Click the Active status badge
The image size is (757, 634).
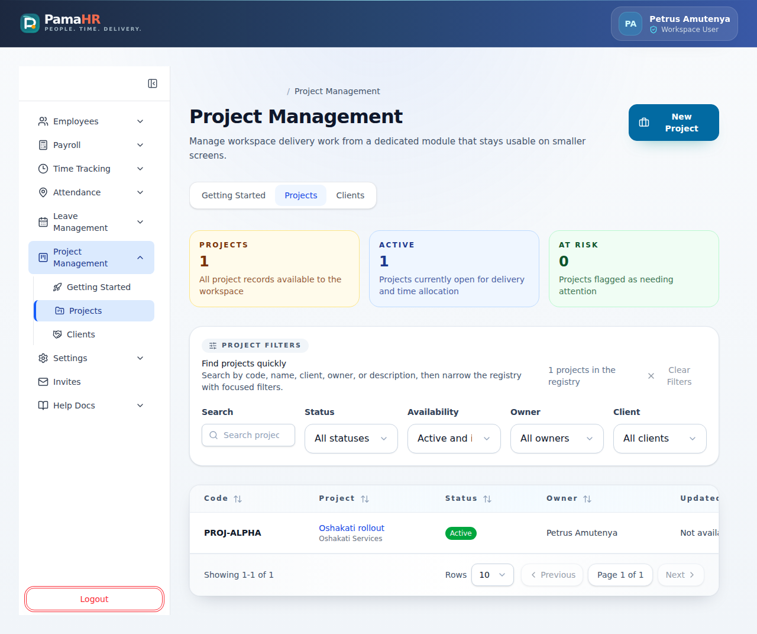tap(461, 533)
